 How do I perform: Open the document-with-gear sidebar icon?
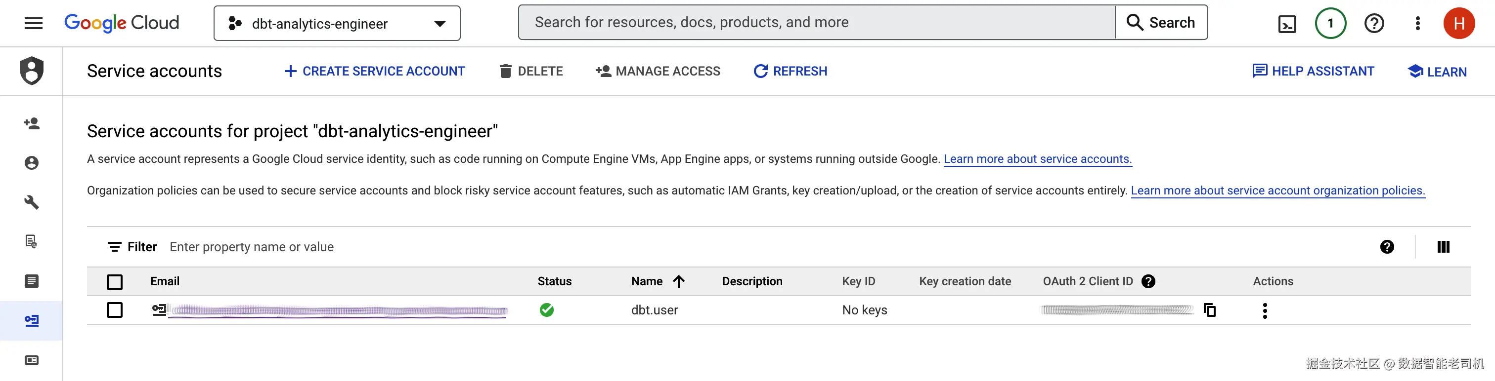pyautogui.click(x=32, y=241)
